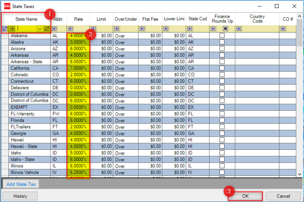The width and height of the screenshot is (304, 202).
Task: Click the Add State Tax link
Action: (x=21, y=184)
